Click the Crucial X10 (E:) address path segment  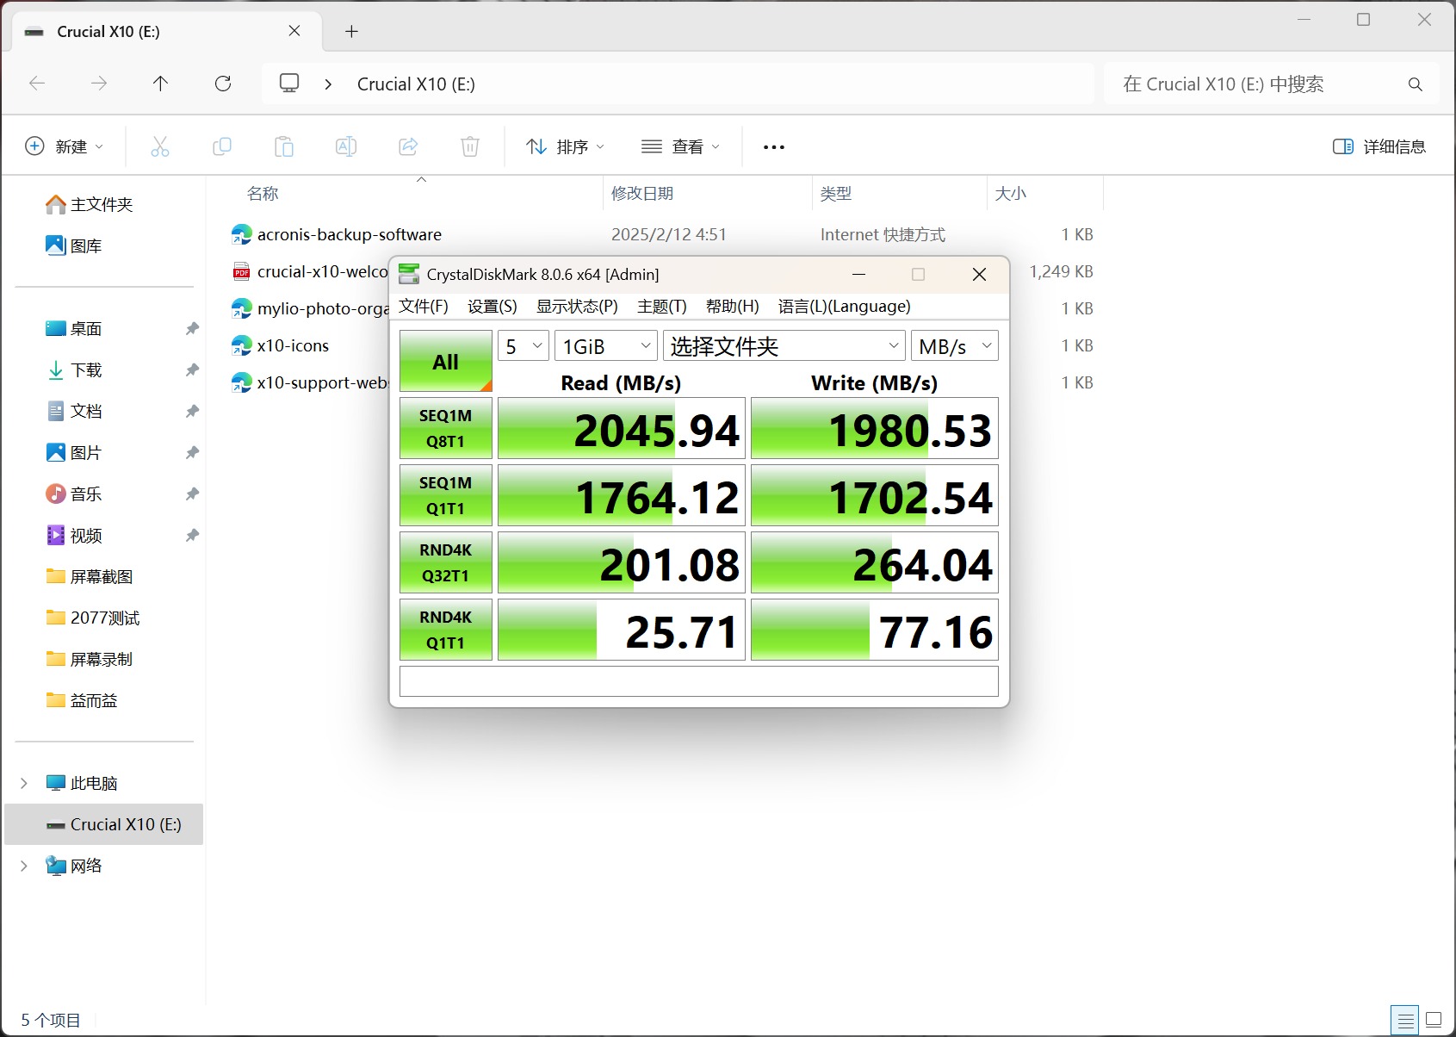[x=416, y=84]
